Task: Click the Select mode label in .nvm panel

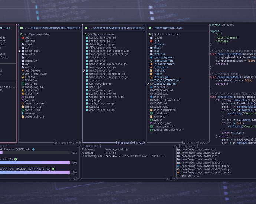Action: [191, 143]
